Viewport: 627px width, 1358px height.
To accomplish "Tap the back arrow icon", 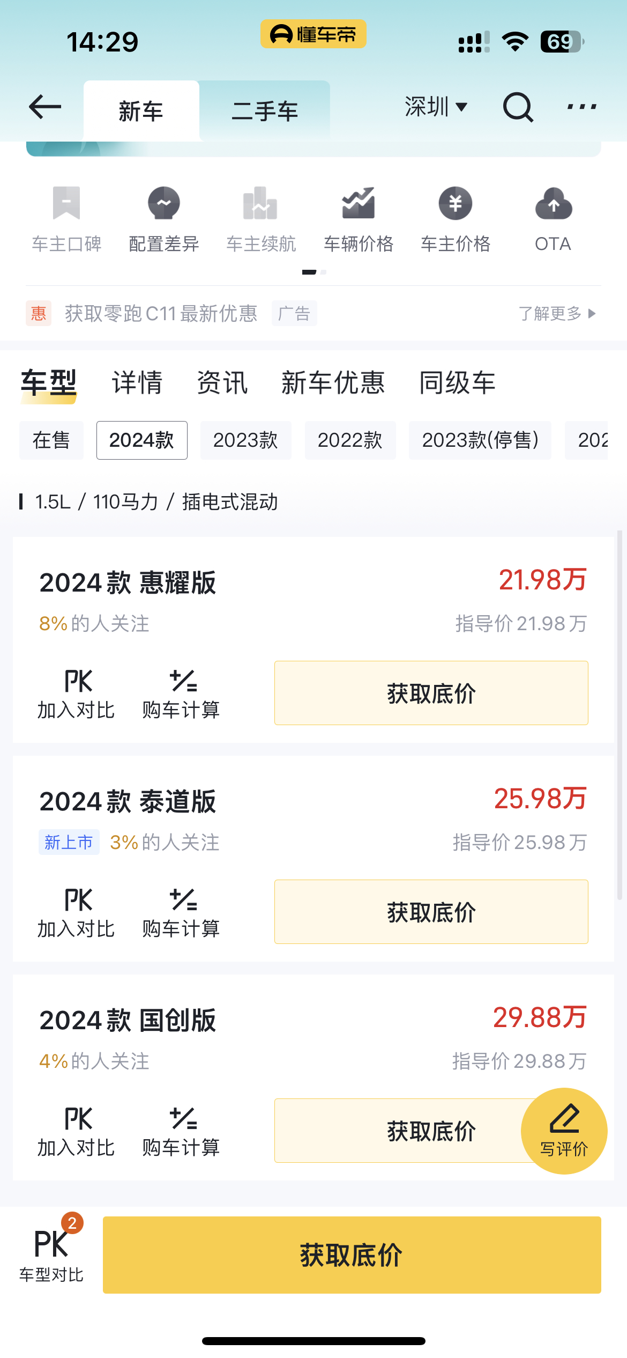I will 45,107.
